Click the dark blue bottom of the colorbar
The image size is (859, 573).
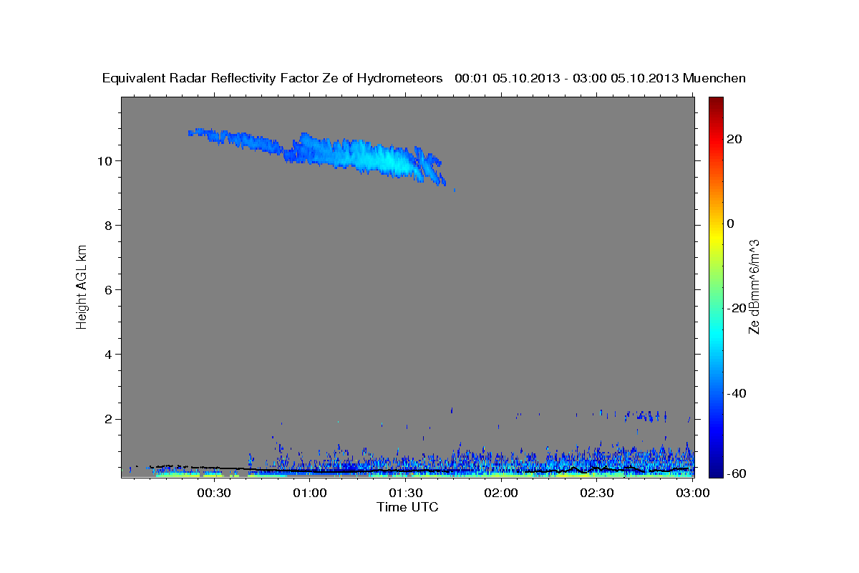[x=716, y=471]
